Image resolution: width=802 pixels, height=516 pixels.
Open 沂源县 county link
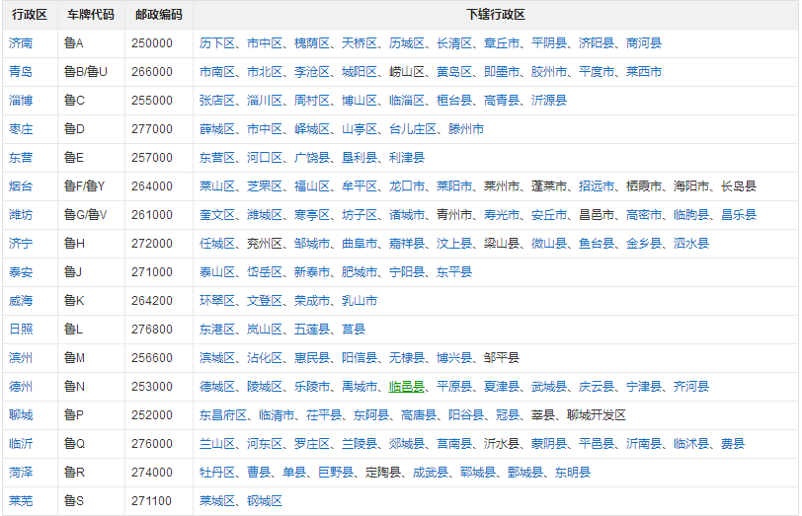tap(549, 101)
